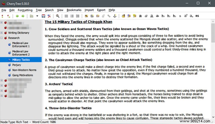Click the paperclip attach file icon
The width and height of the screenshot is (215, 124).
coord(103,16)
